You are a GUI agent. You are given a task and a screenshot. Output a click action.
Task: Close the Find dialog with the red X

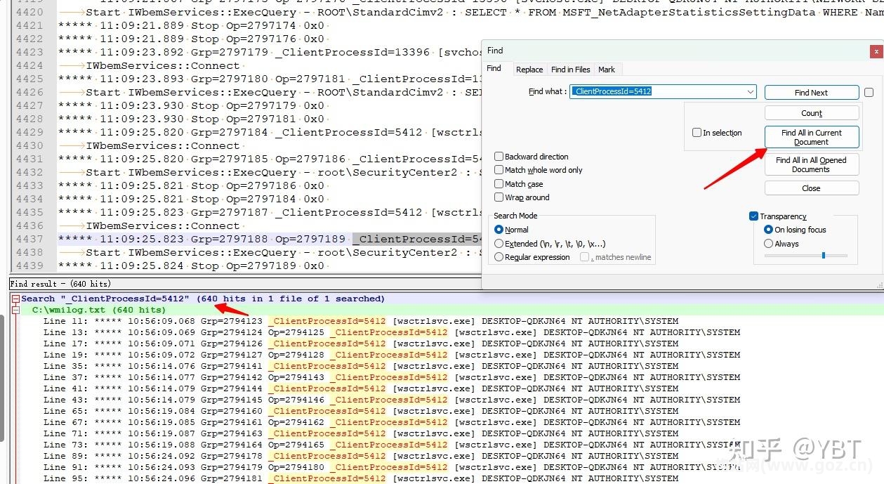click(x=876, y=51)
